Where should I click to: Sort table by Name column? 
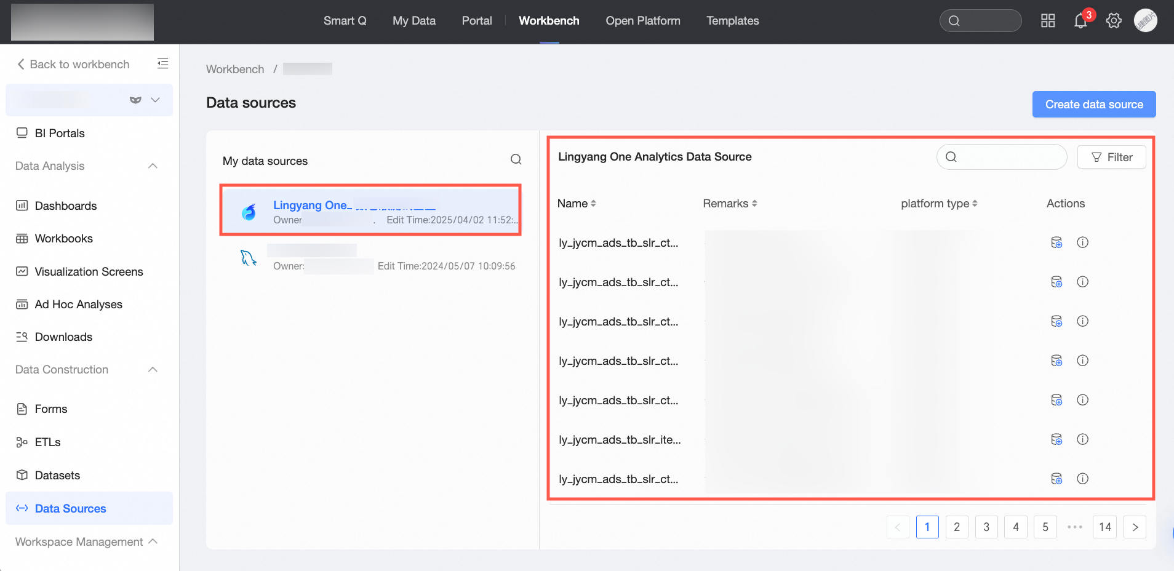(577, 204)
